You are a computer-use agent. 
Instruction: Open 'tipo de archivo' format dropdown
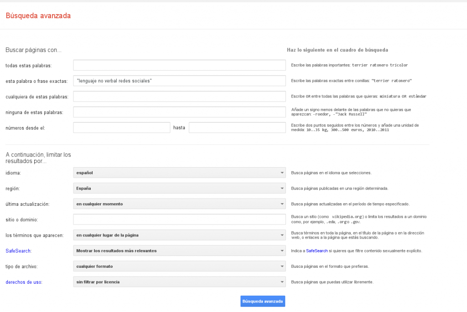(179, 266)
